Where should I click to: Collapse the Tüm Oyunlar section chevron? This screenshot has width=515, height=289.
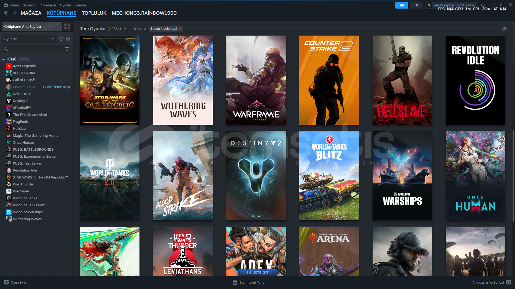click(504, 29)
